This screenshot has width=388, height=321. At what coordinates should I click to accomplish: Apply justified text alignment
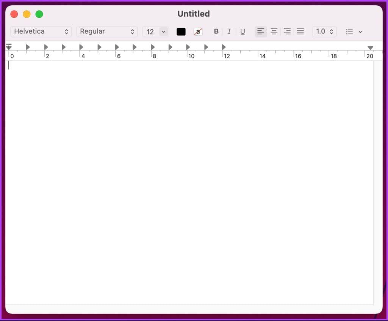300,31
